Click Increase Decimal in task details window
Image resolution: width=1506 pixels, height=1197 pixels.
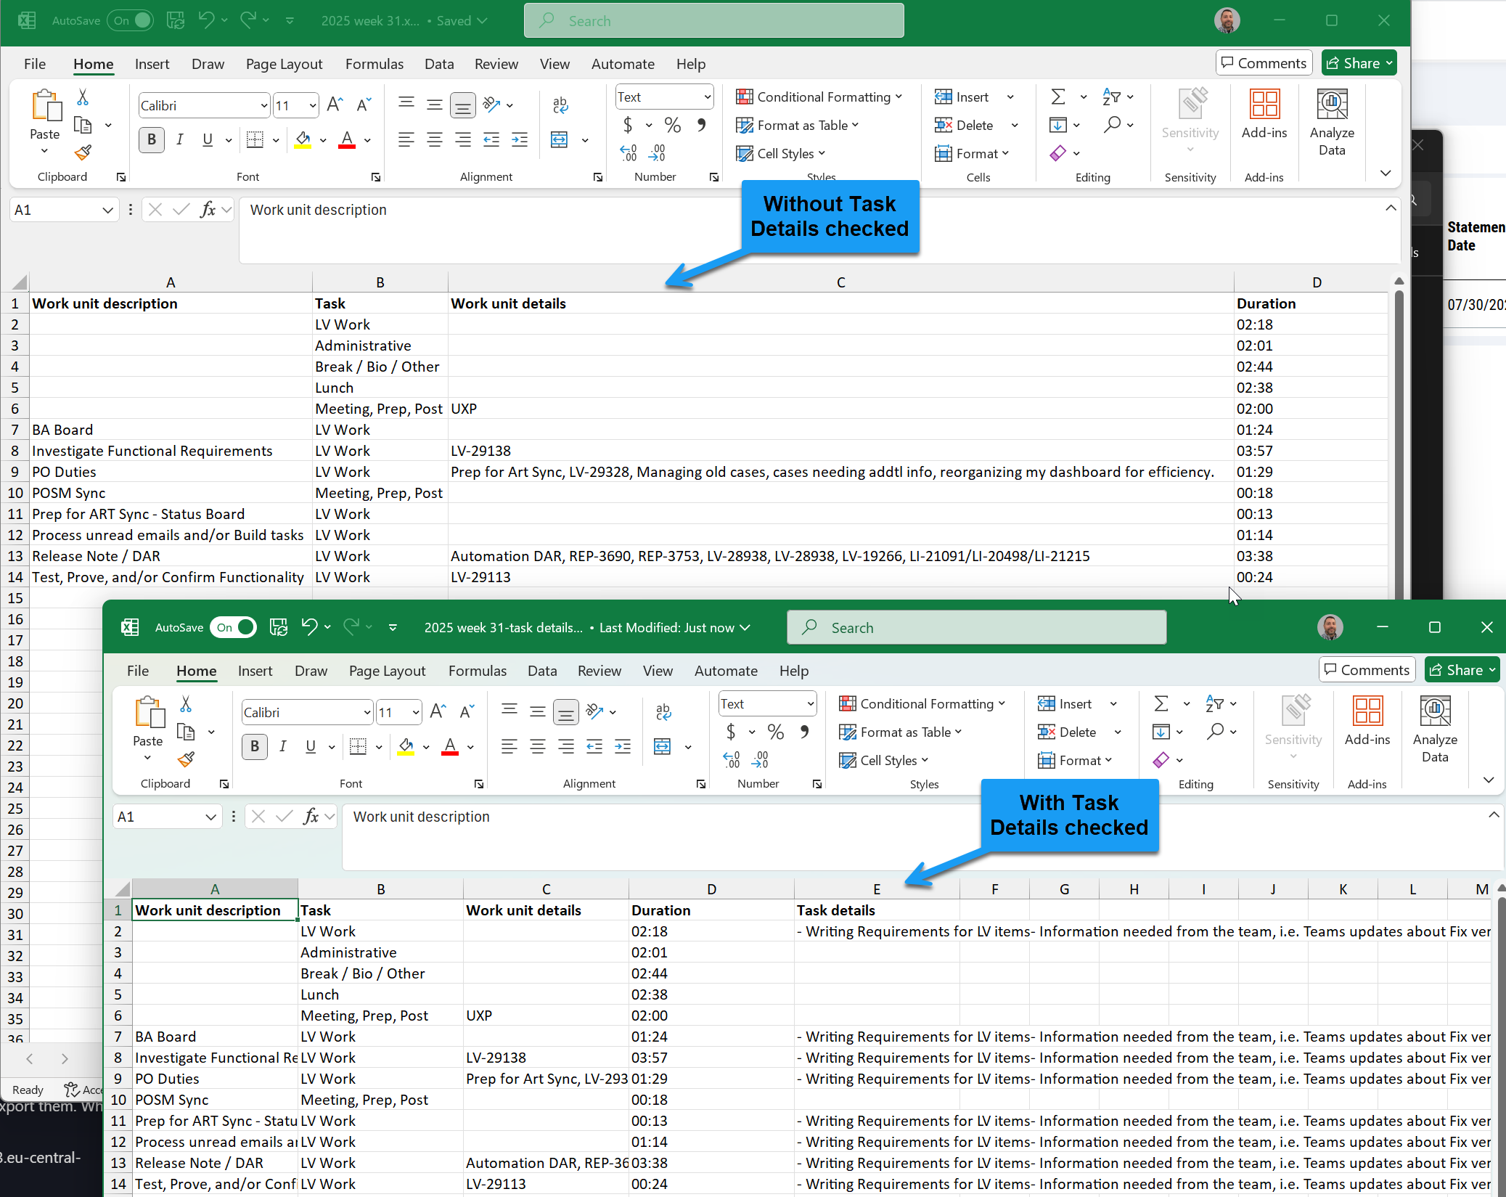pos(732,759)
